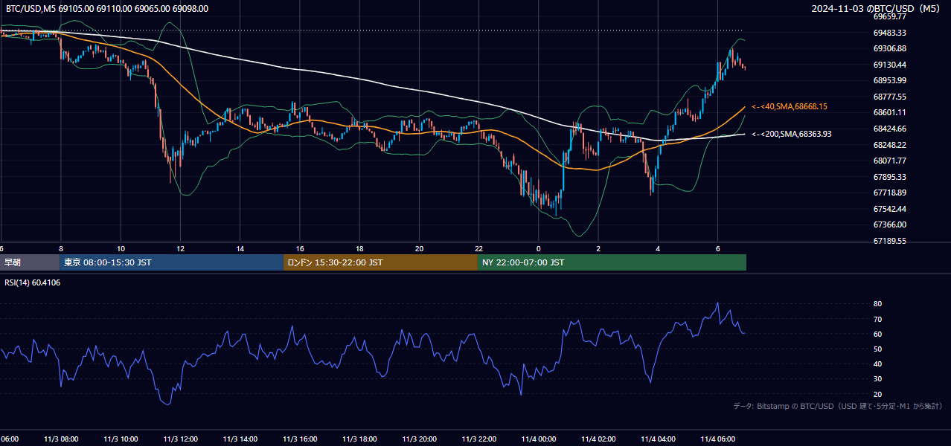Click price axis value 68424.66
Viewport: 951px width, 446px height.
click(x=889, y=129)
